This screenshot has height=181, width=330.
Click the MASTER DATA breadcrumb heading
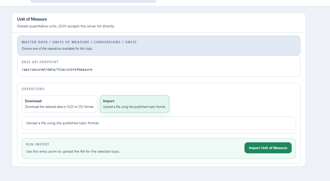click(79, 42)
